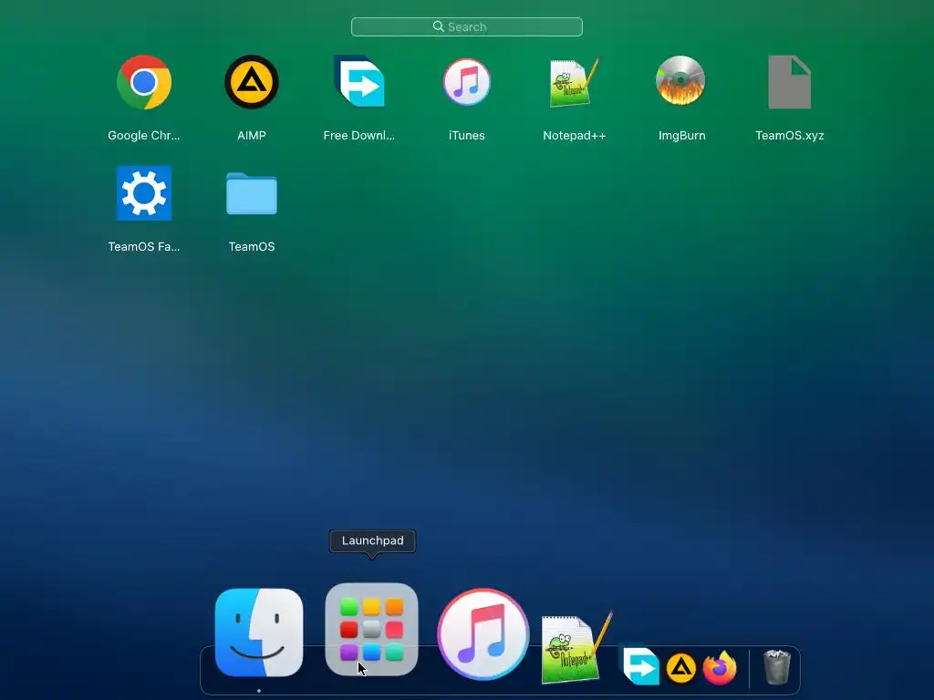Click the Free Downl... label text
The height and width of the screenshot is (700, 934).
click(358, 135)
